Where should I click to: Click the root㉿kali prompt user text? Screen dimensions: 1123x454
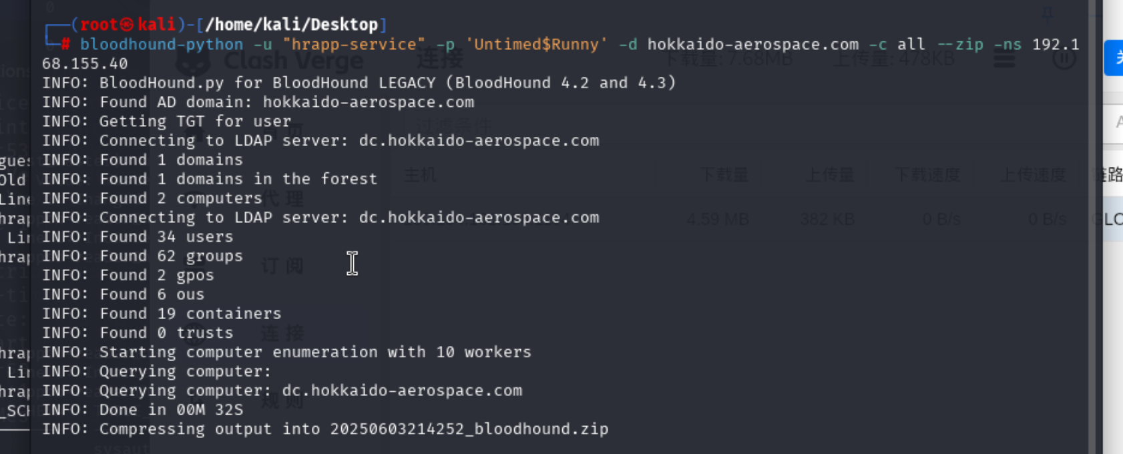click(128, 25)
